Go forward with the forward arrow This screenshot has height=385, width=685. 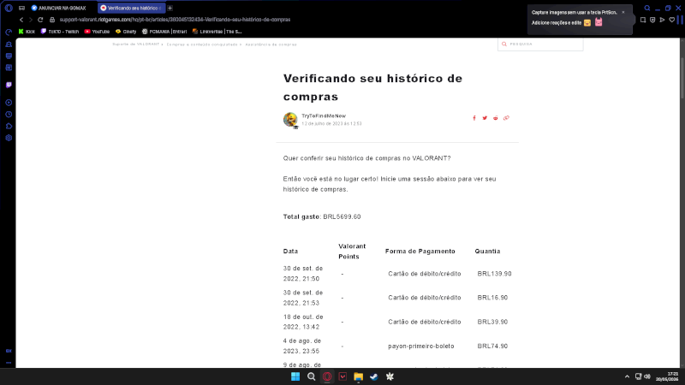31,20
